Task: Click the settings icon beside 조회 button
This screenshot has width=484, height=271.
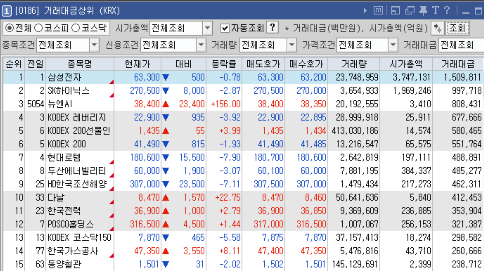Action: click(437, 28)
